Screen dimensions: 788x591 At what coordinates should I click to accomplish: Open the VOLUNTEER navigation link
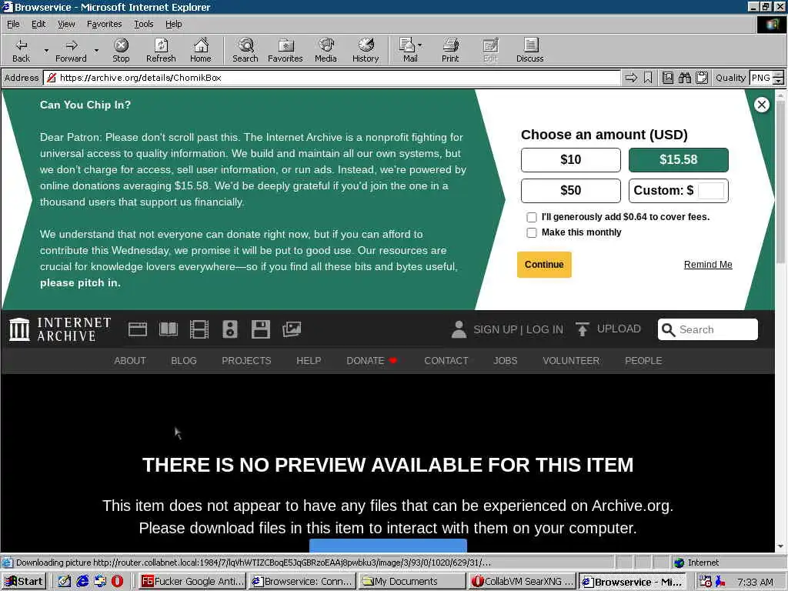tap(571, 361)
